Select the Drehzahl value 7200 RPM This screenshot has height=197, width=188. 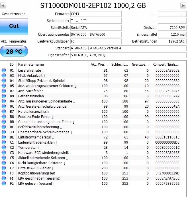172,28
